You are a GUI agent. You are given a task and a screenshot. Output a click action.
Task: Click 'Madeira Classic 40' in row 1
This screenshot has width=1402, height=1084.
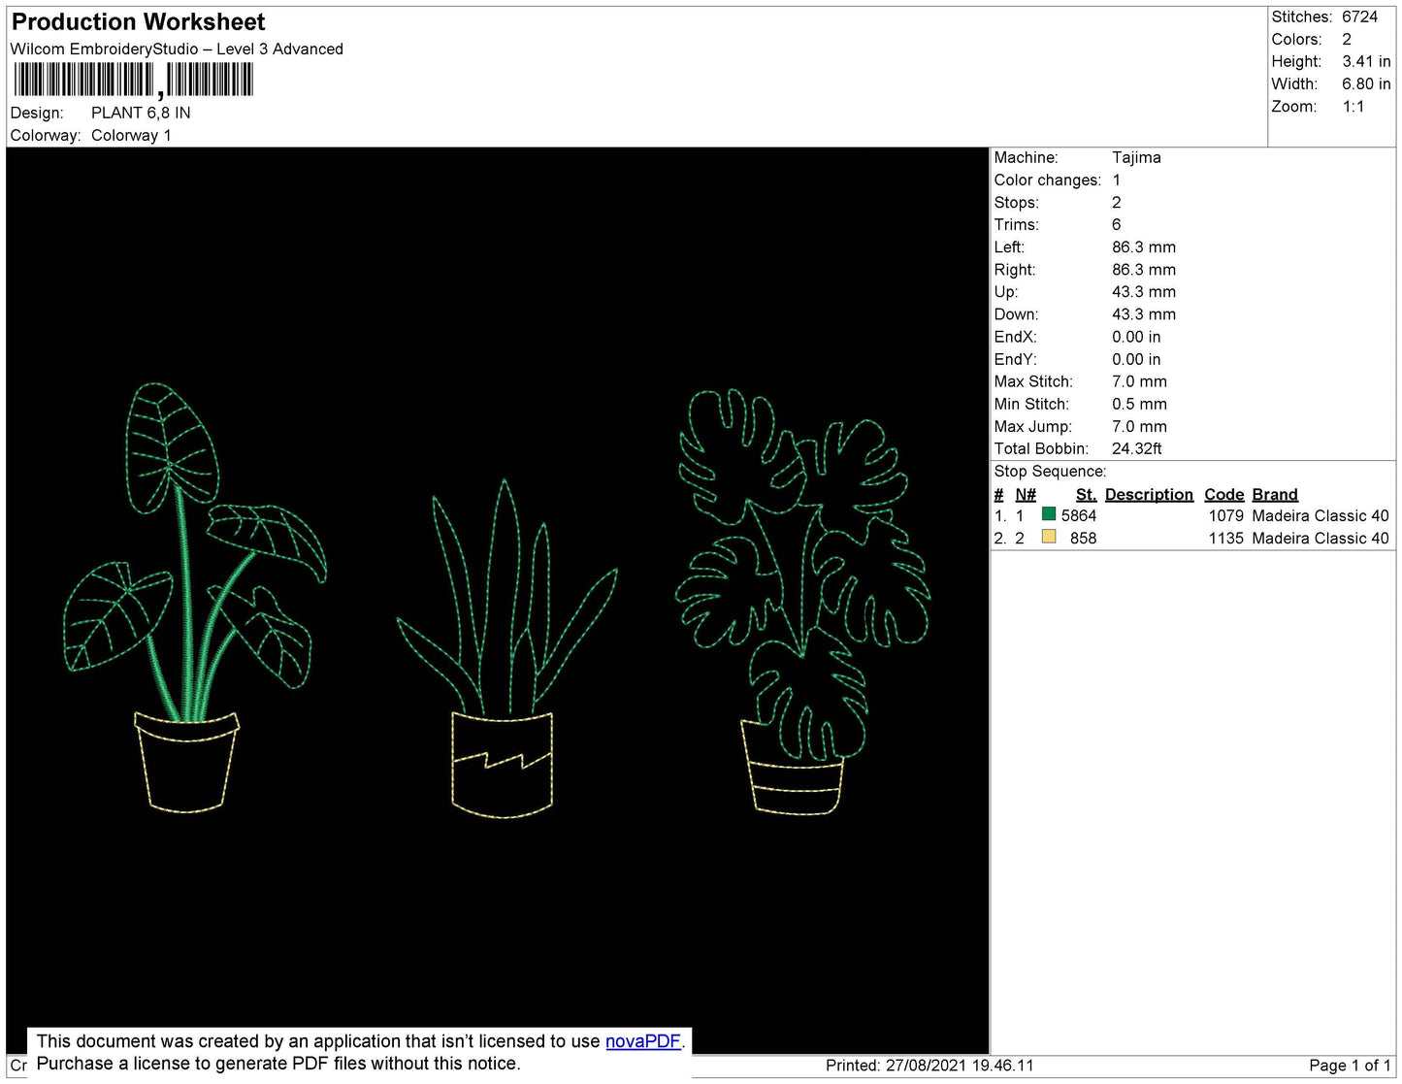(1320, 515)
